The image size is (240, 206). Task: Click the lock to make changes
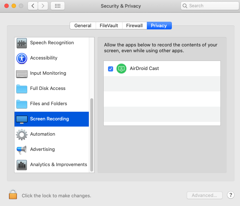(13, 195)
